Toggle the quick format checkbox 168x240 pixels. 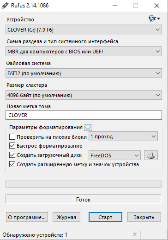12,146
